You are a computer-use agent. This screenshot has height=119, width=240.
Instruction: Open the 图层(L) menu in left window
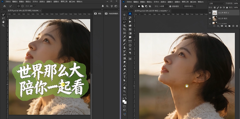[29, 2]
